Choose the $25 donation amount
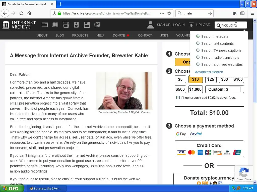257x192 pixels. 211,79
